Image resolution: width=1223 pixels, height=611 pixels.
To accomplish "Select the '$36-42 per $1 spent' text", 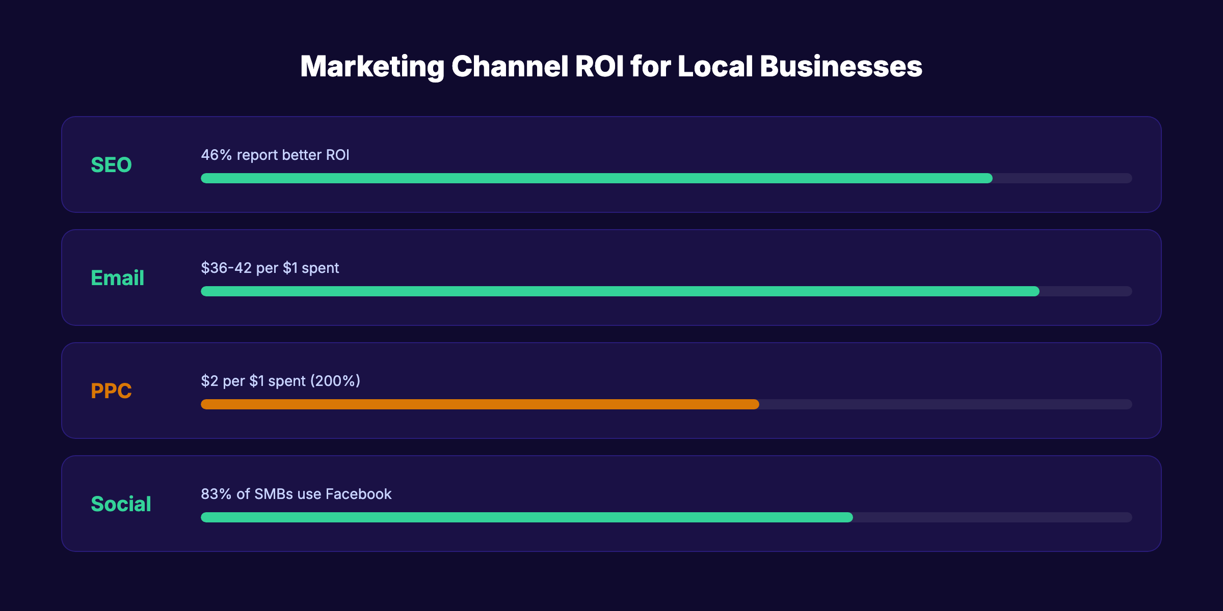I will 270,268.
